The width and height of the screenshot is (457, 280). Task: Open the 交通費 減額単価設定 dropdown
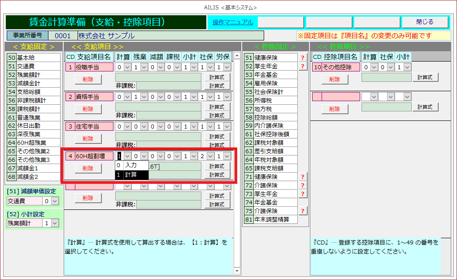[55, 201]
